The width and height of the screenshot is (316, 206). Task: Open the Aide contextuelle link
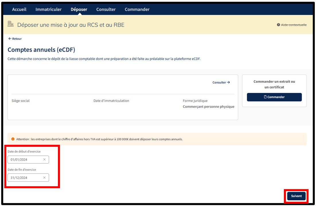click(294, 25)
